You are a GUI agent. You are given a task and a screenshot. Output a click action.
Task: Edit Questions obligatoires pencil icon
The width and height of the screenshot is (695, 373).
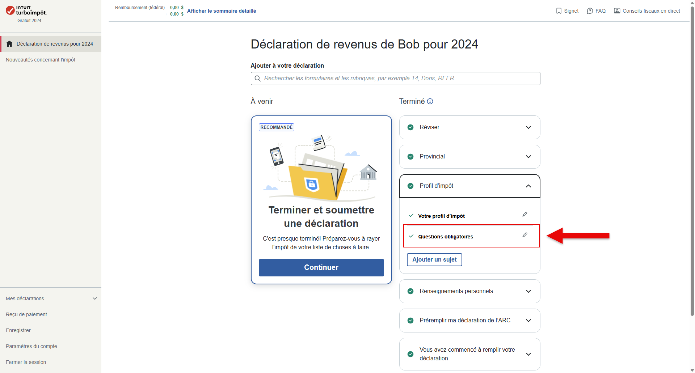(x=525, y=235)
